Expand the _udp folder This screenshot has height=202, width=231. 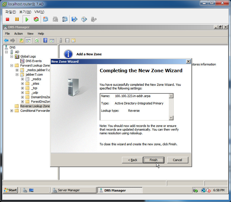tap(22, 93)
